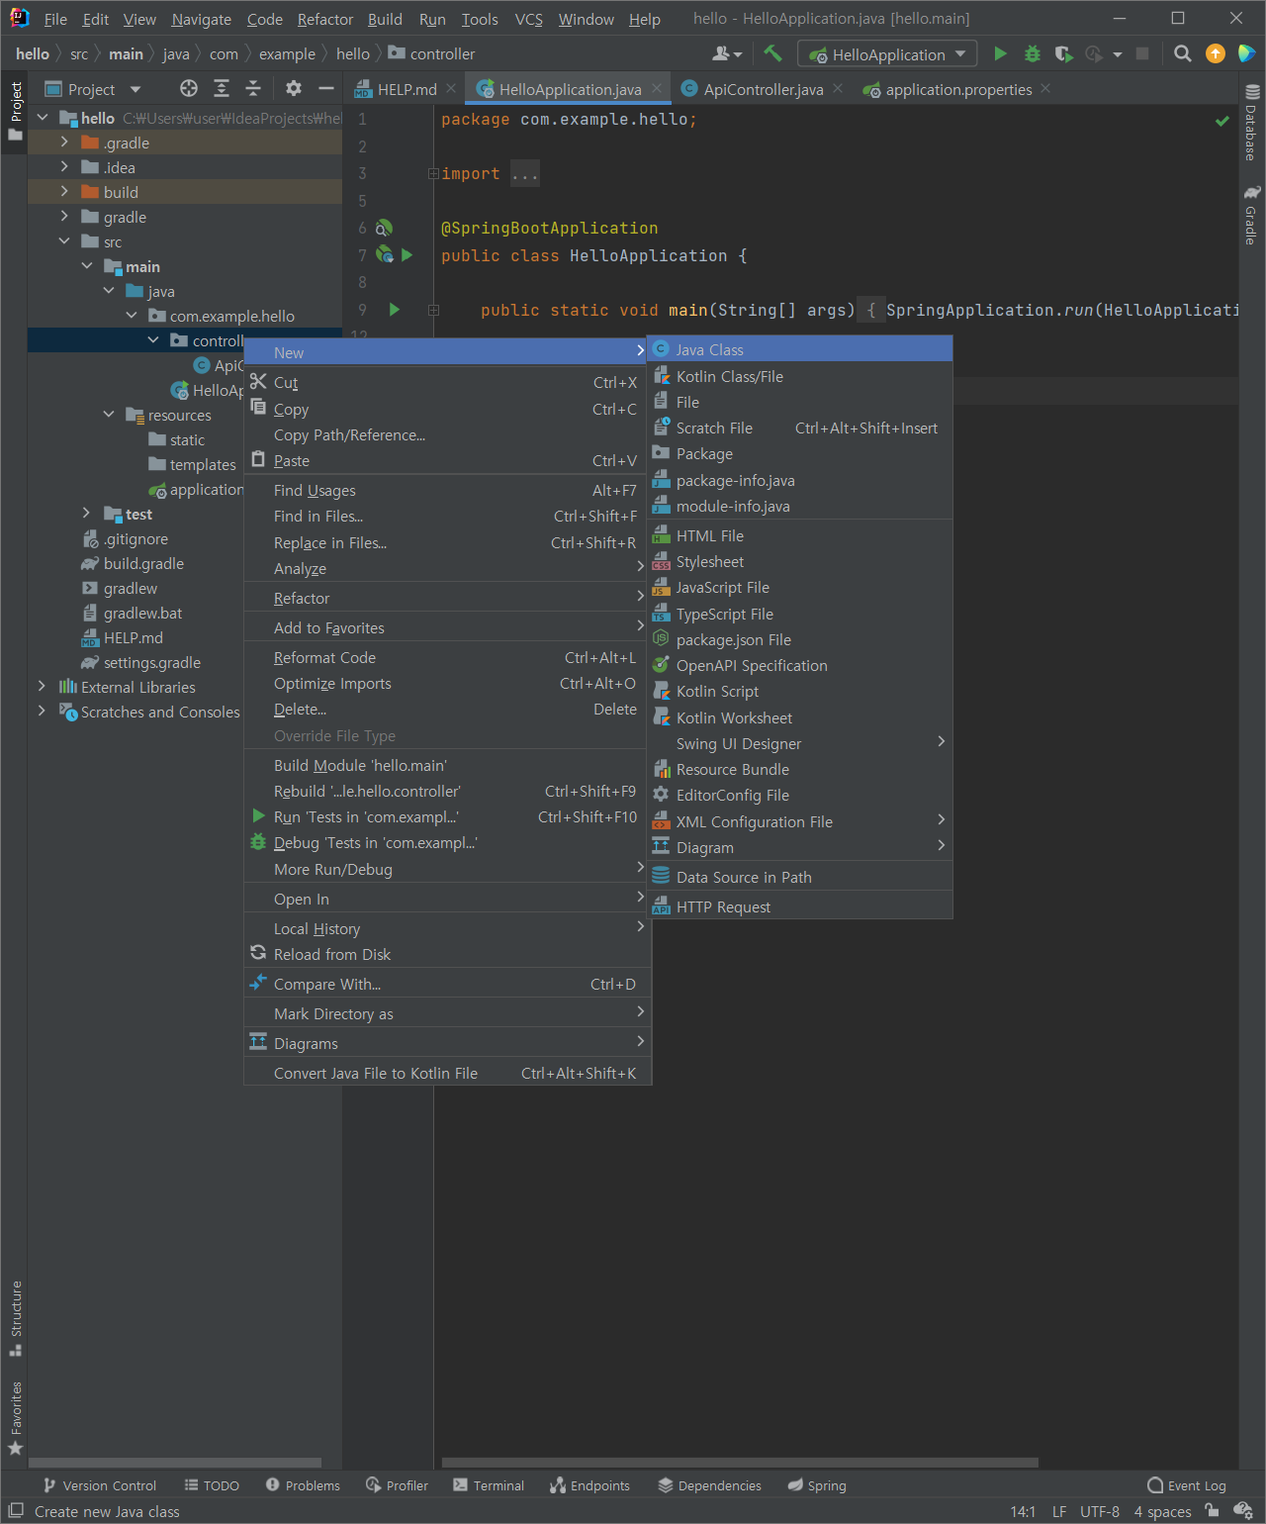Image resolution: width=1266 pixels, height=1524 pixels.
Task: Click Data Source in Path menu item
Action: (799, 877)
